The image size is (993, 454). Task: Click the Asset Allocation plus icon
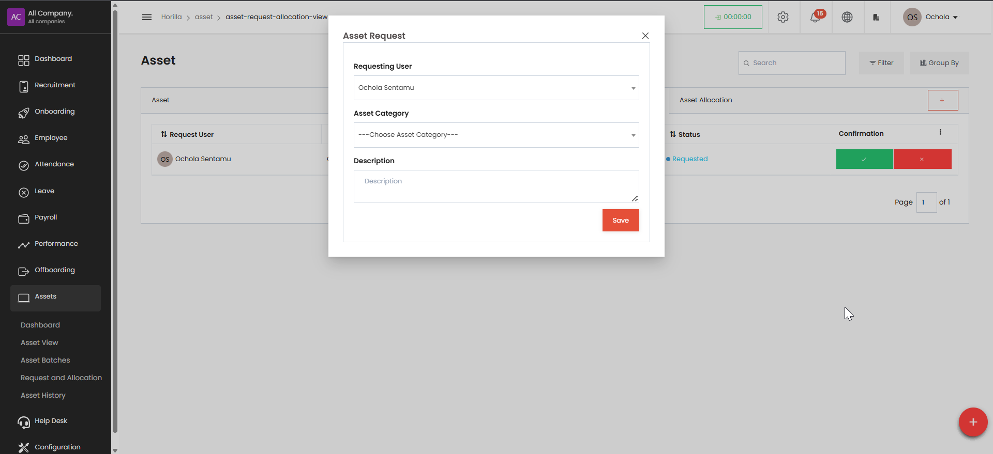[x=942, y=100]
